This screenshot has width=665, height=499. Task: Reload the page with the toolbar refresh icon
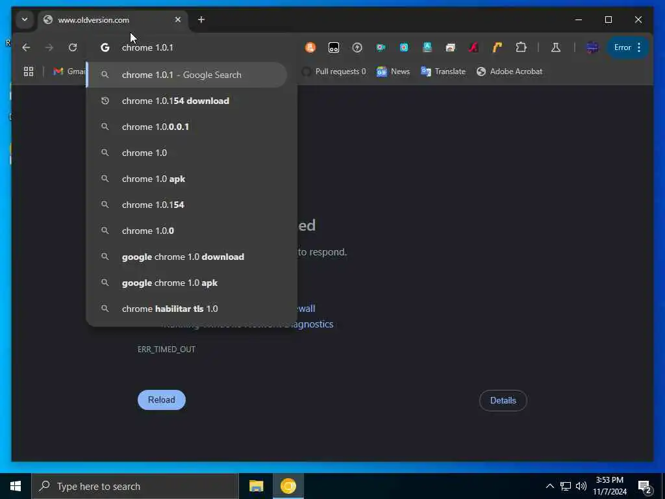pyautogui.click(x=73, y=47)
